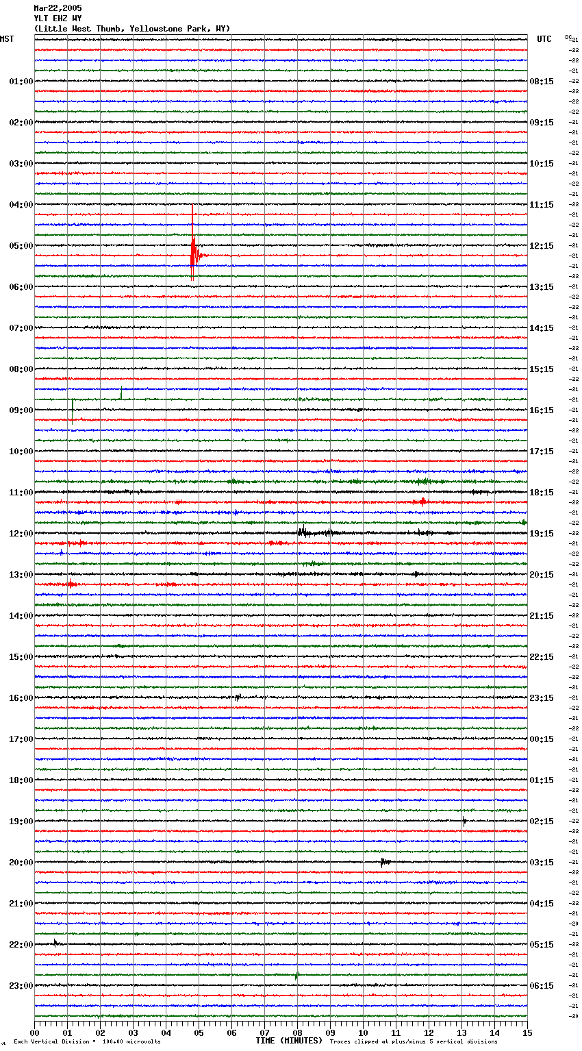582x1051 pixels.
Task: Click the vertical division 100.00 microvolts note
Action: pos(87,1041)
